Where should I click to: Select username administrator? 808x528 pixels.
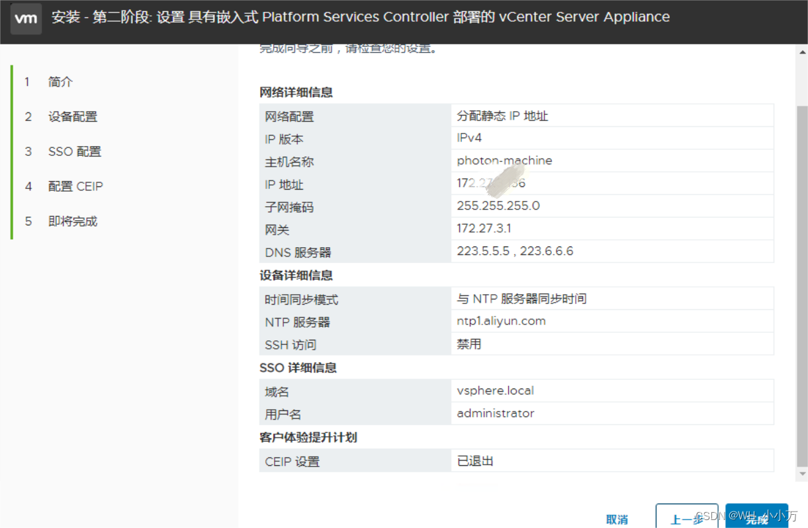[x=495, y=413]
